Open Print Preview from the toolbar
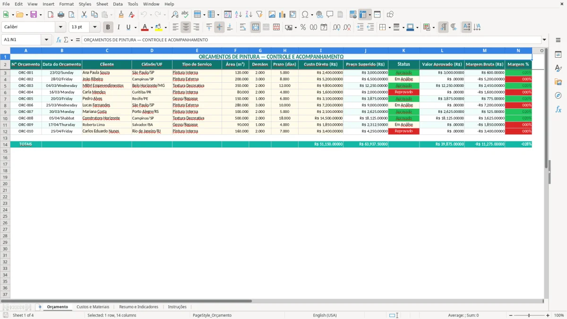567x319 pixels. click(x=71, y=15)
